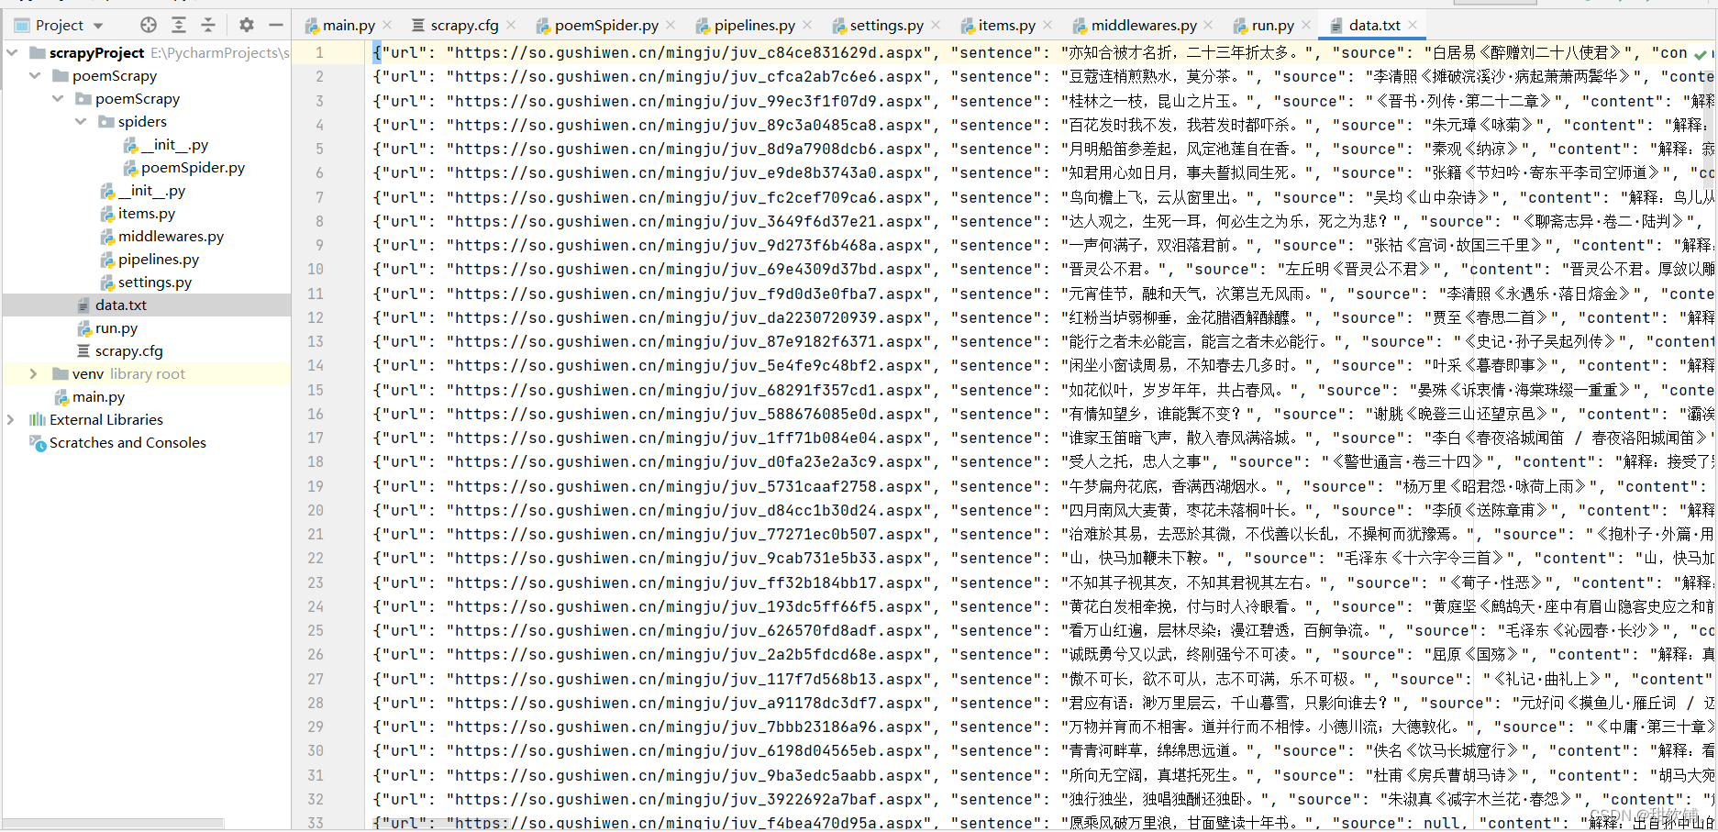1718x832 pixels.
Task: Switch to the main.py tab
Action: (349, 26)
